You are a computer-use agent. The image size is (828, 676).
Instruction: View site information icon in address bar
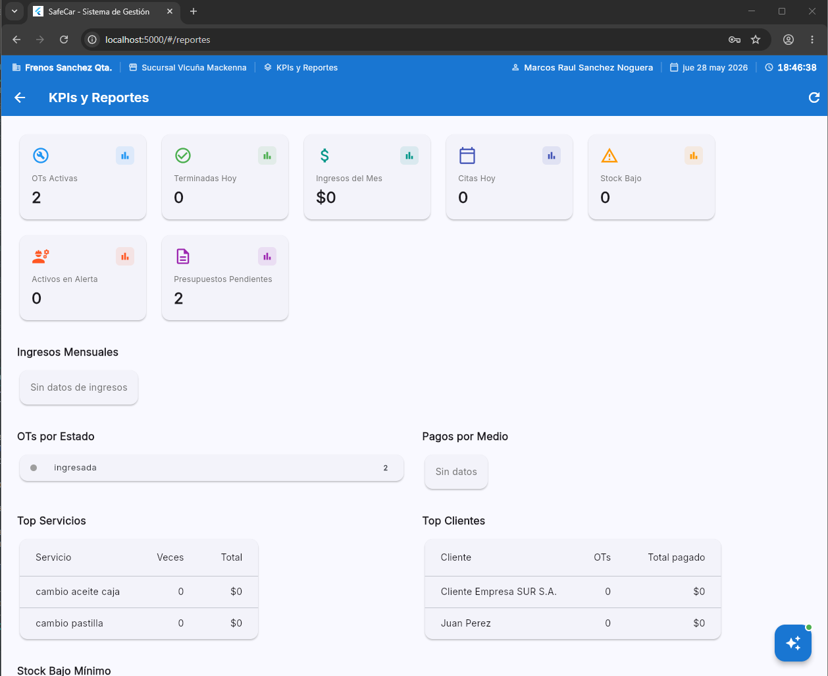point(92,40)
